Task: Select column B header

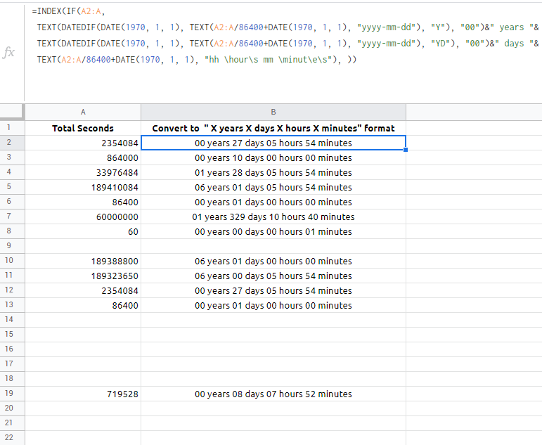Action: 273,112
